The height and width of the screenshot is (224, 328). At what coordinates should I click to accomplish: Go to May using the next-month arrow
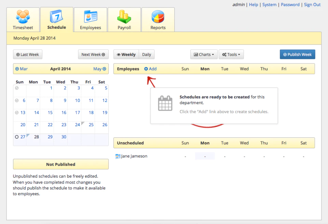point(104,69)
